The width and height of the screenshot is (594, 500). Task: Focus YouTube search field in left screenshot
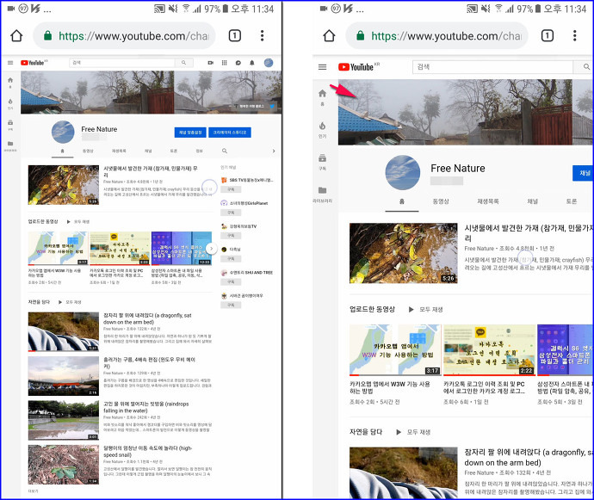[x=122, y=63]
